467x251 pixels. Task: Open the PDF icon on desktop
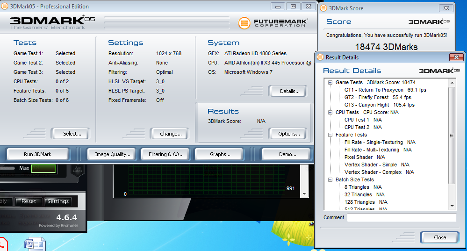pos(3,244)
